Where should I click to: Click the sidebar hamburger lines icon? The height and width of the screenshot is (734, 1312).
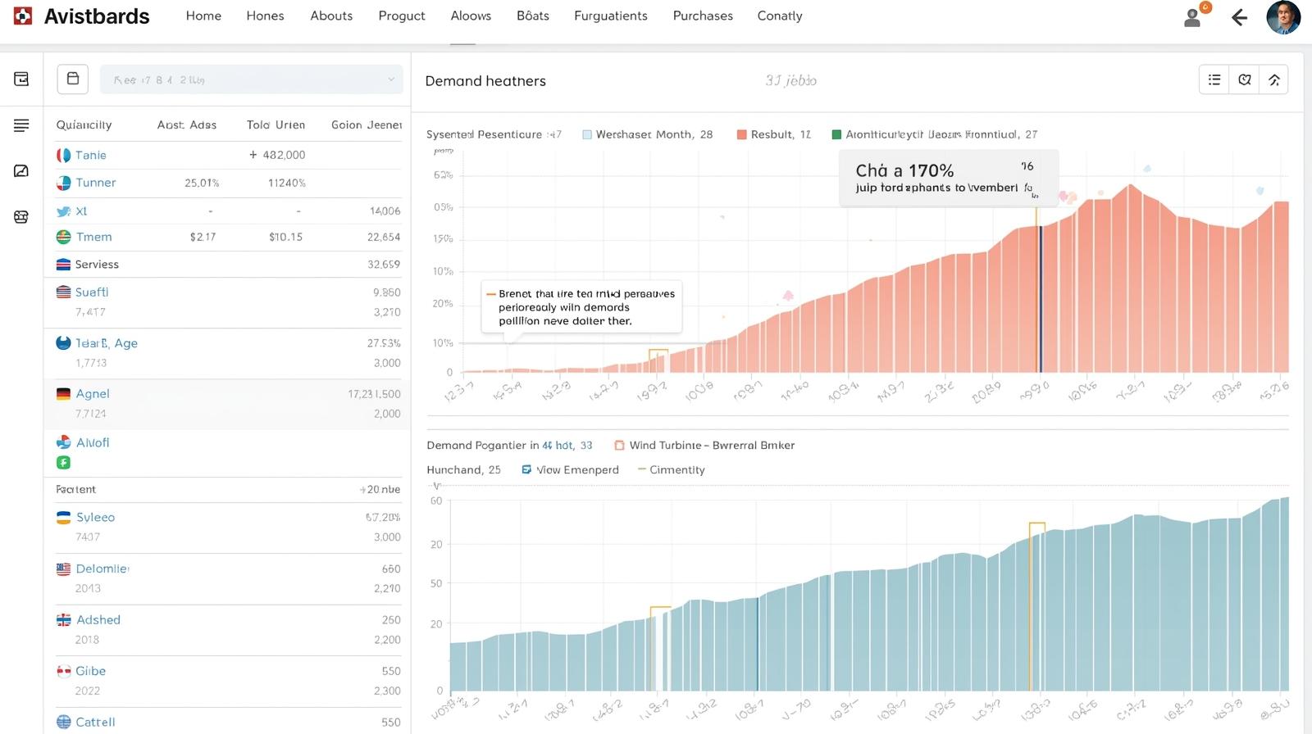pyautogui.click(x=21, y=125)
